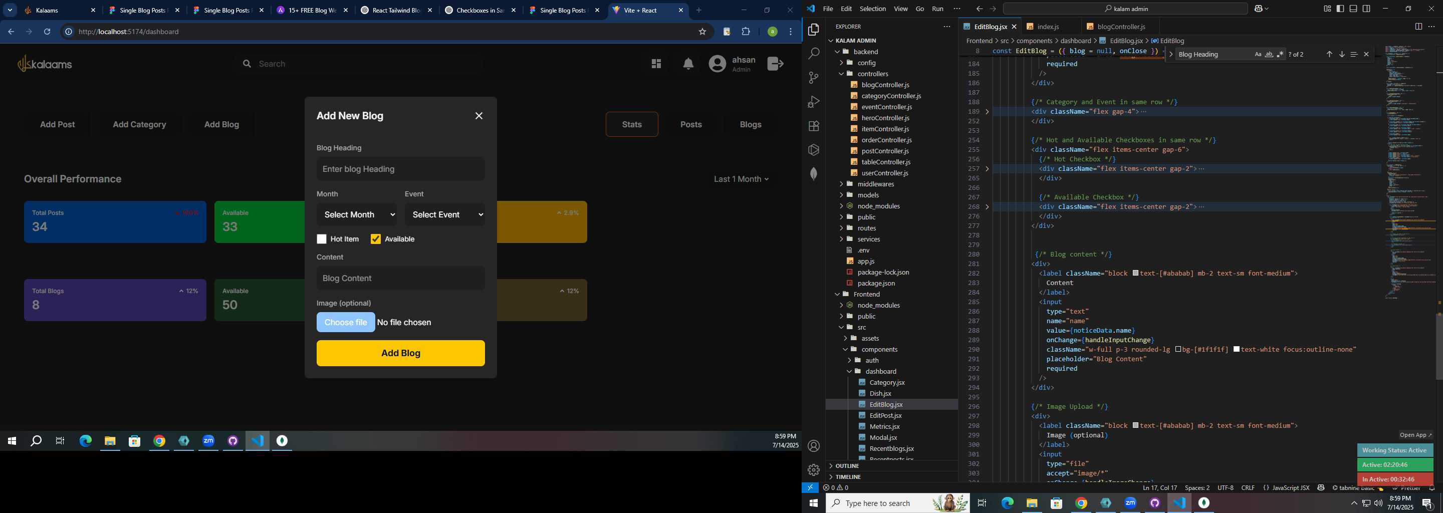Open the Select Event dropdown
This screenshot has height=513, width=1443.
(x=445, y=214)
